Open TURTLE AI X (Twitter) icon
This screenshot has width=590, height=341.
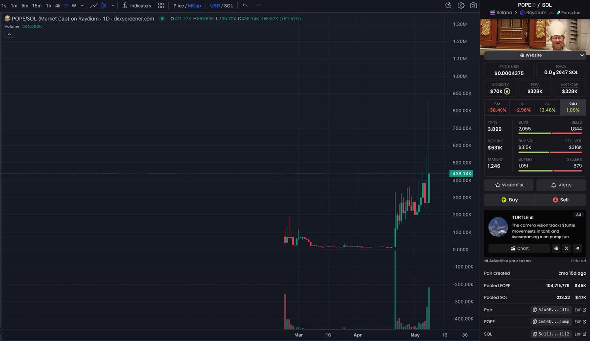click(567, 248)
